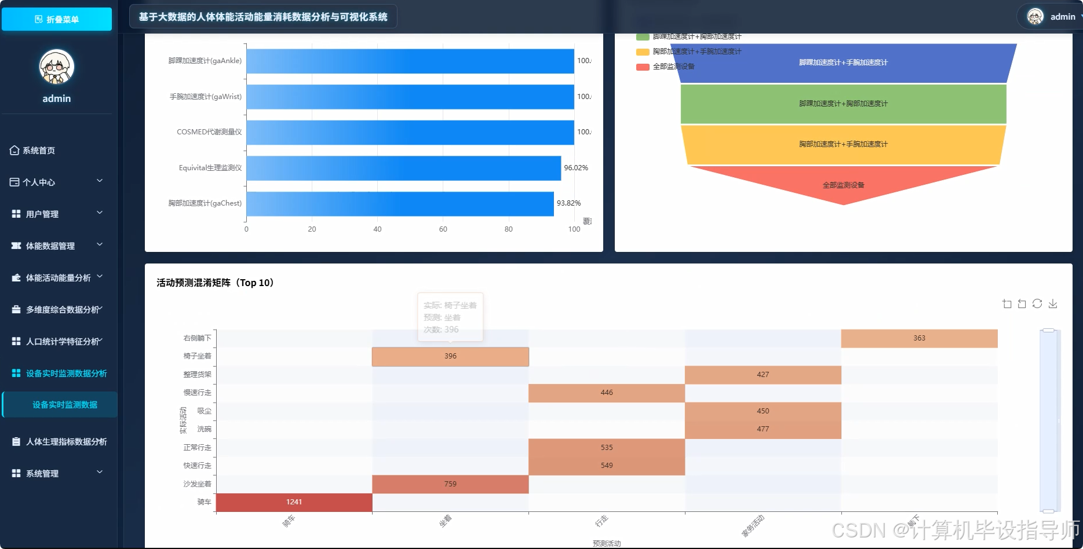Screen dimensions: 1083x549
Task: Expand the 体能活动能量分析 menu chevron
Action: tap(100, 276)
